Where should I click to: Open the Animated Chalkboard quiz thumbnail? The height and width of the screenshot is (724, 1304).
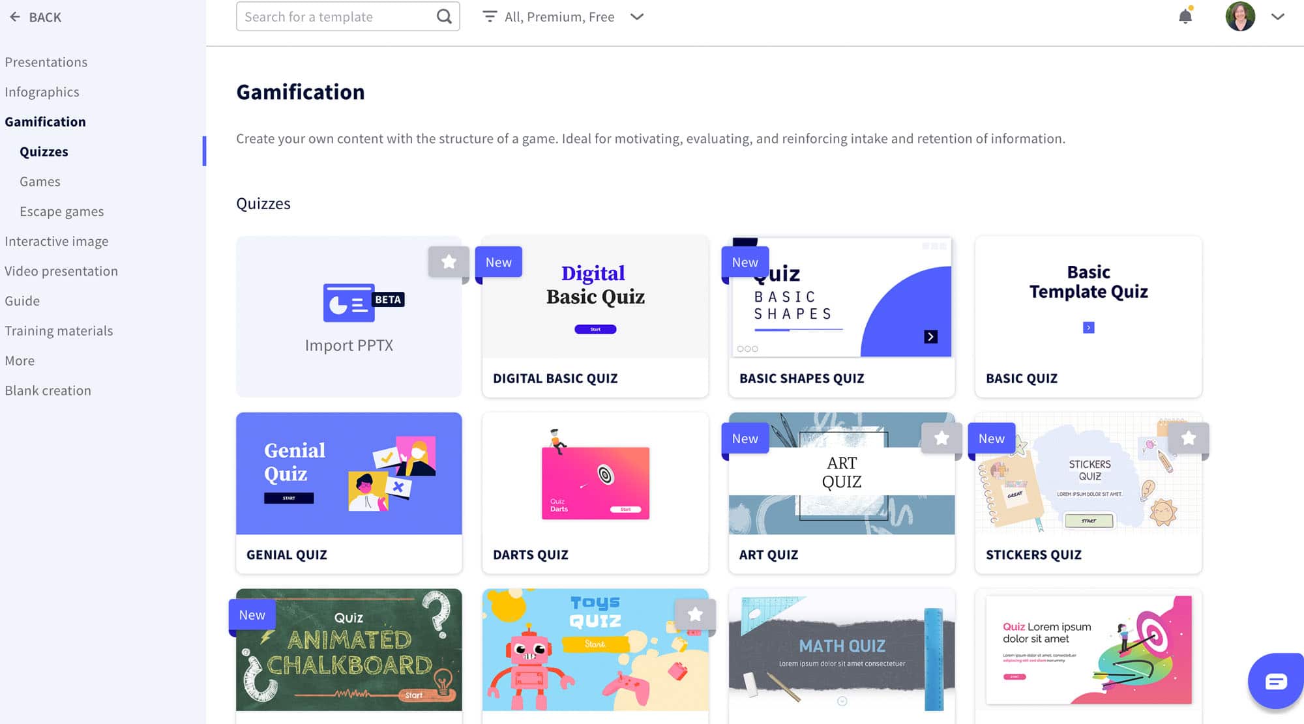(349, 650)
